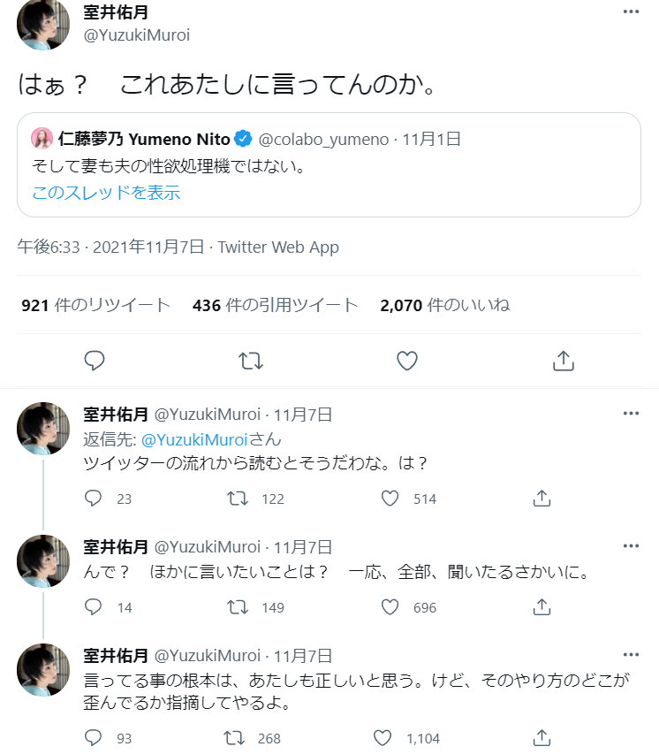Share the reply with 1,104 likes

click(542, 738)
